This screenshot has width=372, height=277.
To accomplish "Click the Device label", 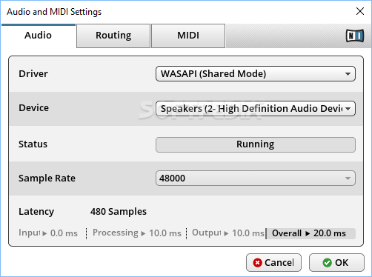I will tap(34, 108).
